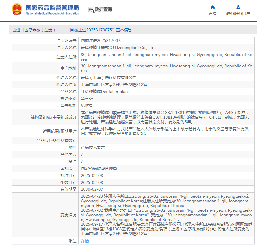257x245 pixels.
Task: Click the expiry date 2030-02-07 value
Action: 92,189
